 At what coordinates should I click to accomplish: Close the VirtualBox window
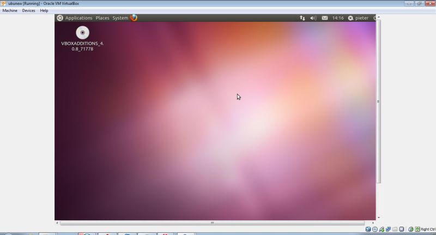tap(430, 3)
